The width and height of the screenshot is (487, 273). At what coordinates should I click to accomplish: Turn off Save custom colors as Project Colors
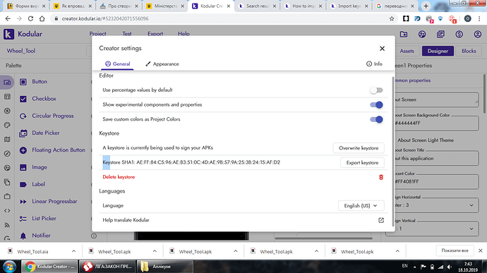pos(376,119)
